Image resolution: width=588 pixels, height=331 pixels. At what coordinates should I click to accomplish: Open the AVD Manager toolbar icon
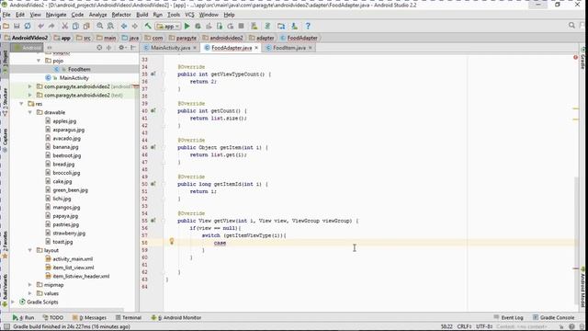pyautogui.click(x=254, y=26)
